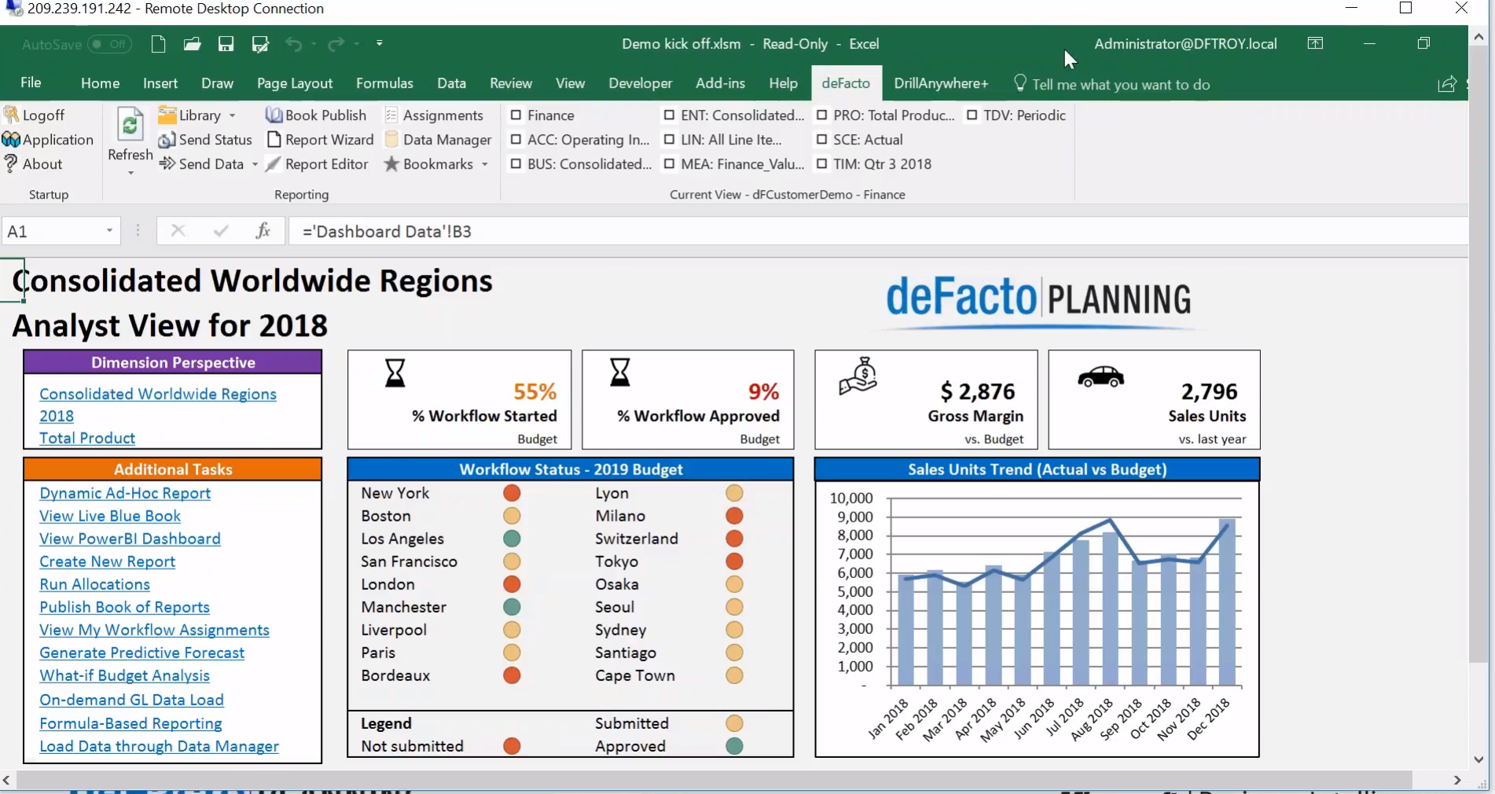Viewport: 1495px width, 794px height.
Task: Switch to the Formulas ribbon tab
Action: [x=384, y=83]
